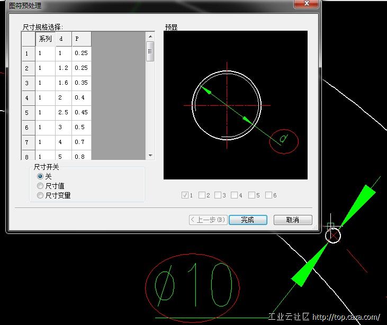Screen dimensions: 387x325
Task: Toggle view checkbox 2
Action: pyautogui.click(x=202, y=195)
